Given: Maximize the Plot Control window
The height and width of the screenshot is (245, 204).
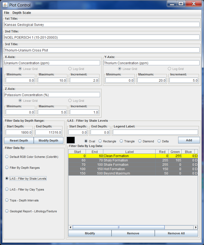Looking at the screenshot, I should 181,4.
